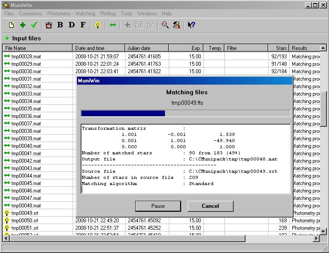Open the Plotting menu
The width and height of the screenshot is (329, 253).
pyautogui.click(x=108, y=14)
